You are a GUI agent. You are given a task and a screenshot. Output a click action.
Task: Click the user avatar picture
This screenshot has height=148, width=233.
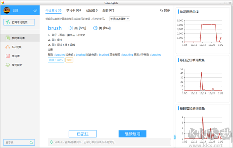pyautogui.click(x=7, y=10)
